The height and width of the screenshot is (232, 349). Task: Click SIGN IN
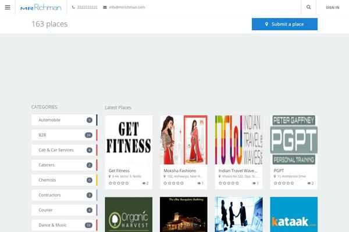[x=333, y=8]
